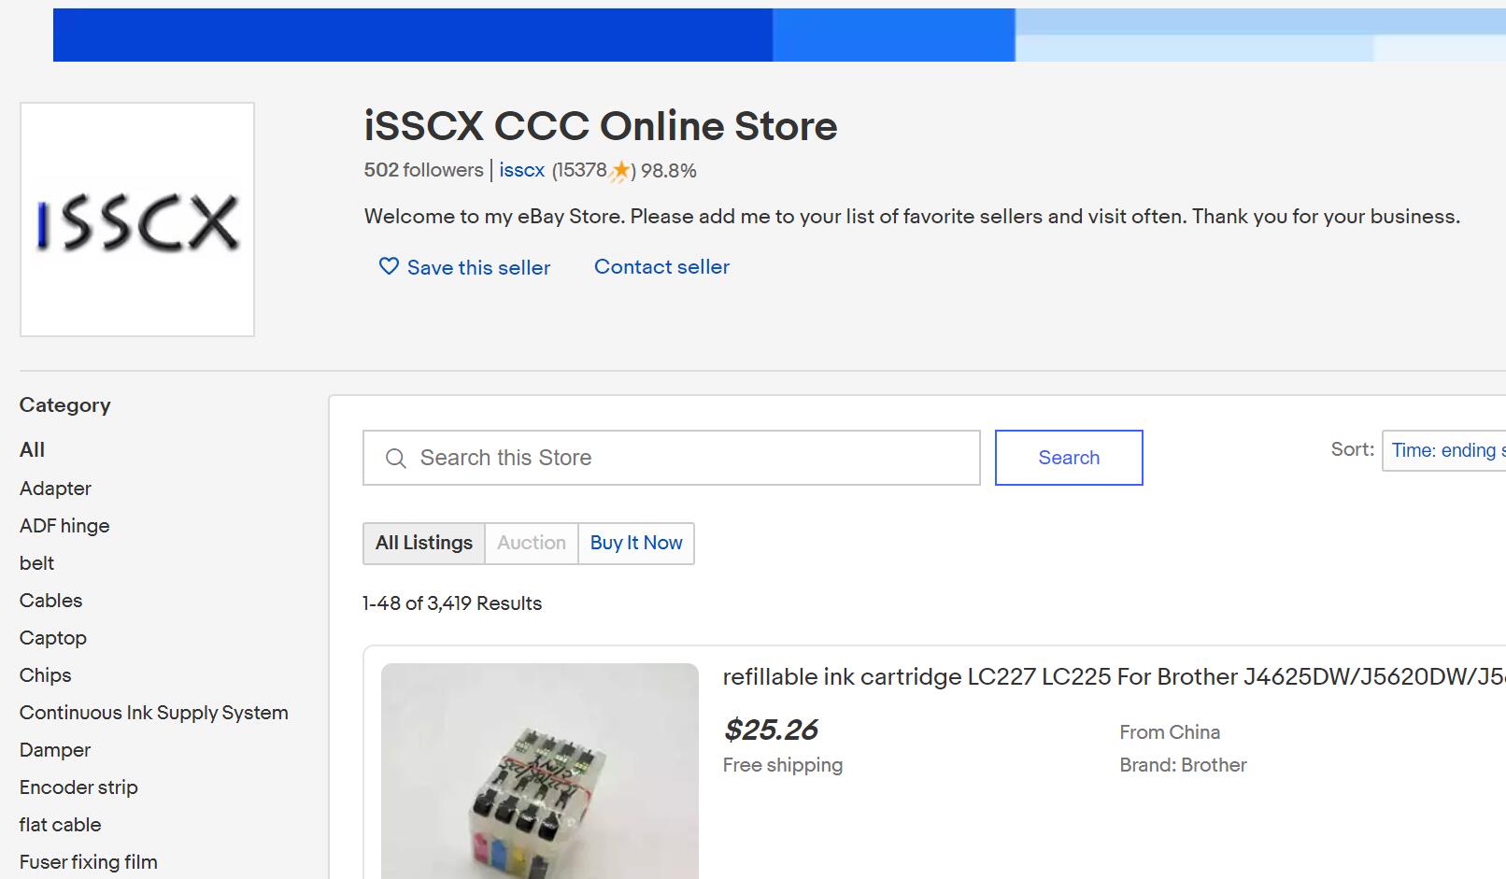Focus the Search this Store field
This screenshot has width=1506, height=879.
coord(691,458)
